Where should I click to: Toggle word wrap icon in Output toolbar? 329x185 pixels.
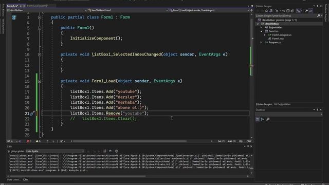111,151
